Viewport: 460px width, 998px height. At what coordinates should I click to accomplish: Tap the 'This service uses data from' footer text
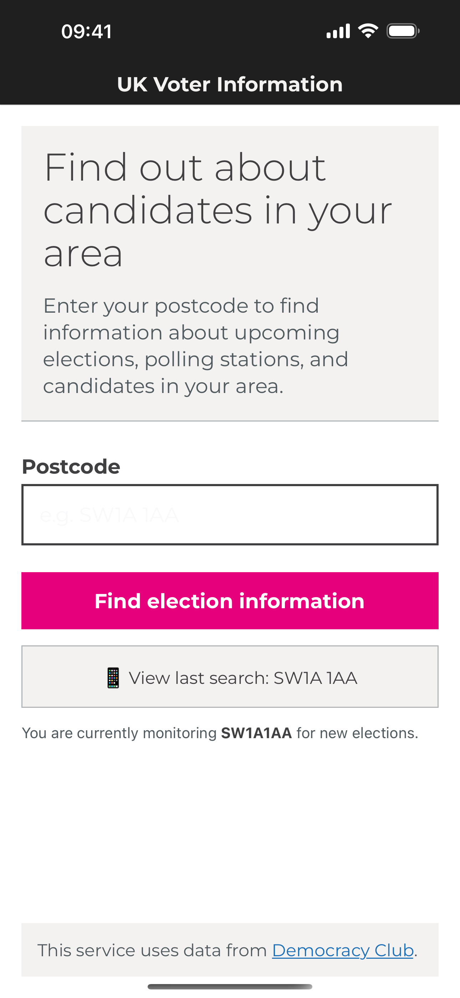click(x=152, y=950)
